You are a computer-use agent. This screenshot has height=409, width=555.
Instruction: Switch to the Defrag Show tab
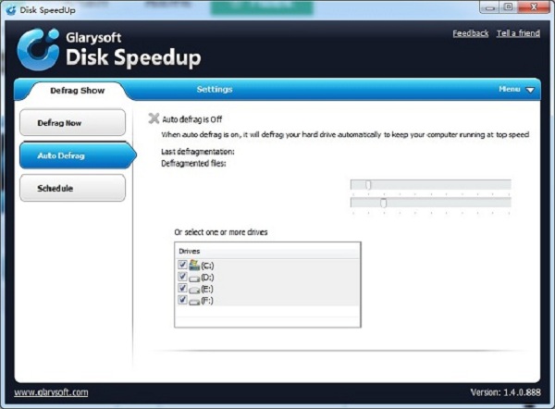click(77, 91)
